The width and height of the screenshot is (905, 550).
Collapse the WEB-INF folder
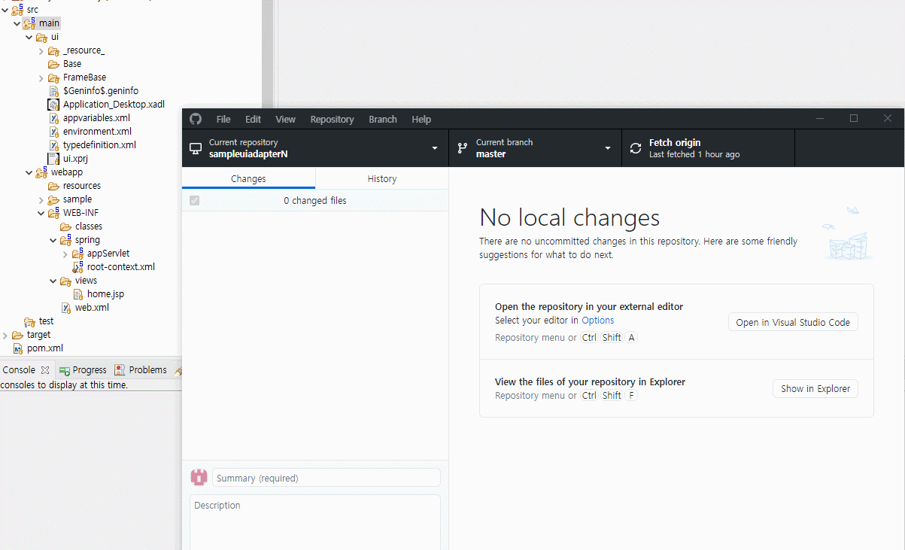[x=41, y=213]
